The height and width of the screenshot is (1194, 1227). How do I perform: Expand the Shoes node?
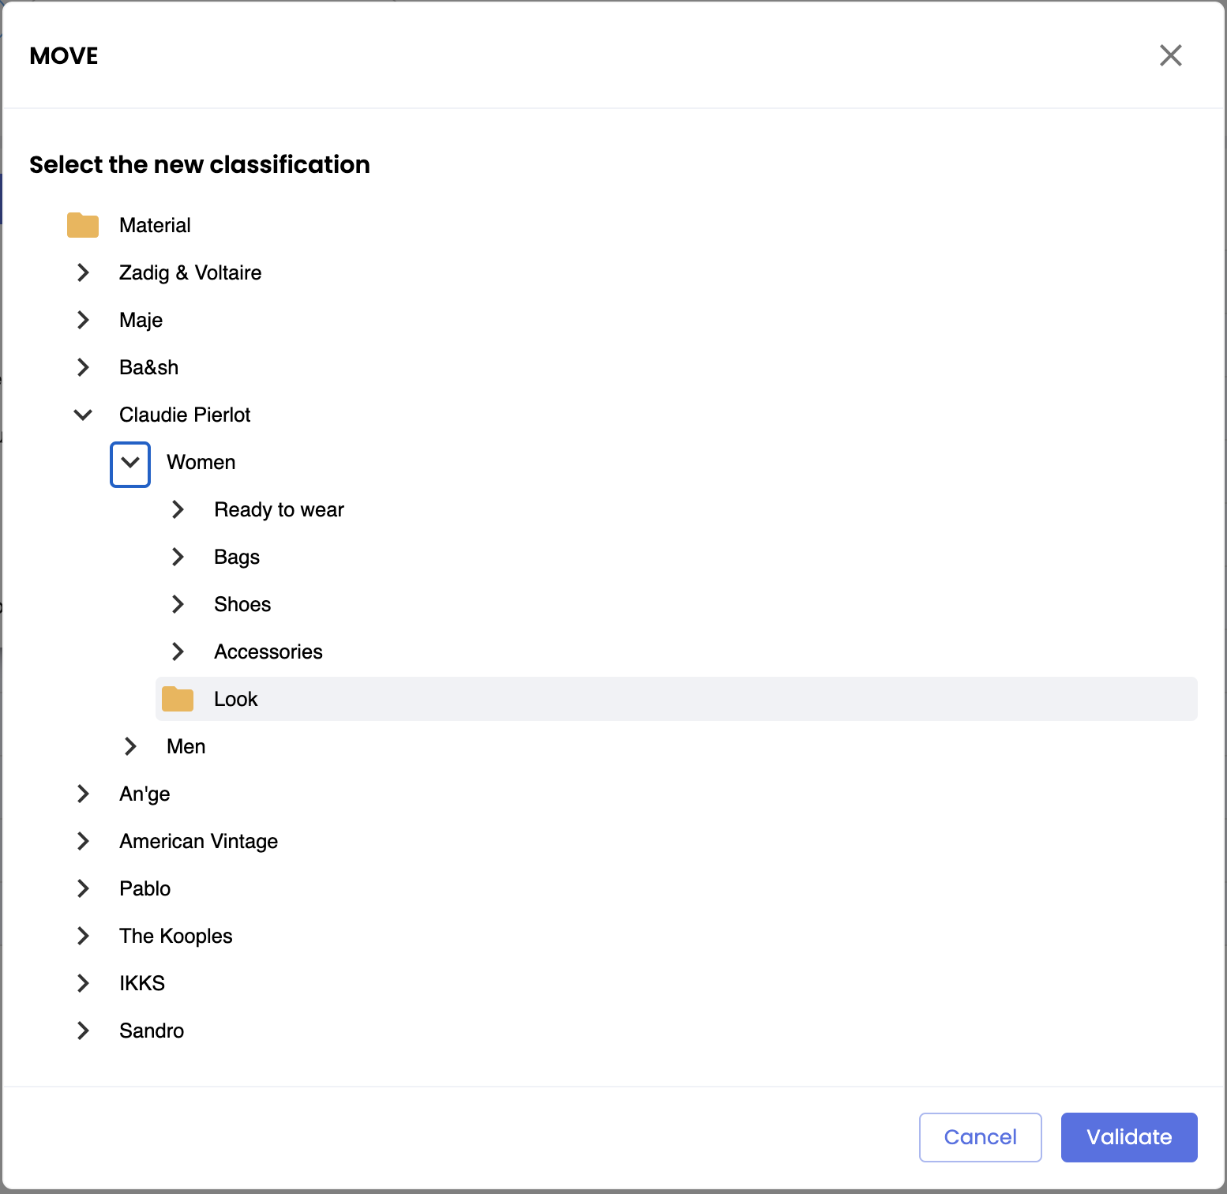pyautogui.click(x=178, y=604)
